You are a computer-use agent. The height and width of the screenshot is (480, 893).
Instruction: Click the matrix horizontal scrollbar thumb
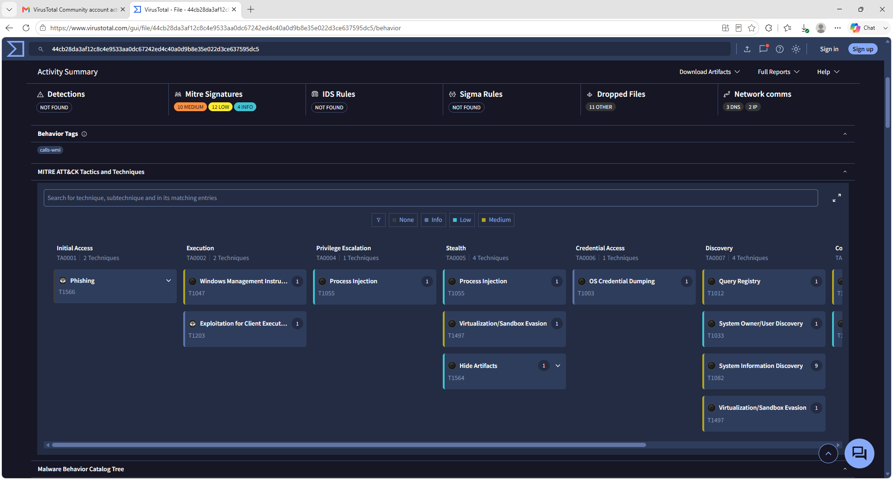pos(349,445)
